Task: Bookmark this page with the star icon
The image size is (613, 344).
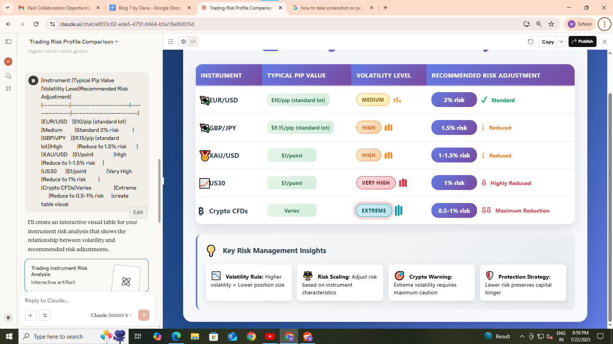Action: pos(551,24)
